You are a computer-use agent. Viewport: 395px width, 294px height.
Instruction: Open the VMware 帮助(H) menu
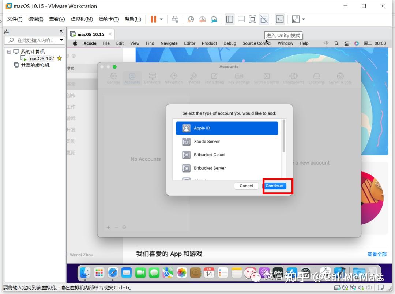(133, 19)
